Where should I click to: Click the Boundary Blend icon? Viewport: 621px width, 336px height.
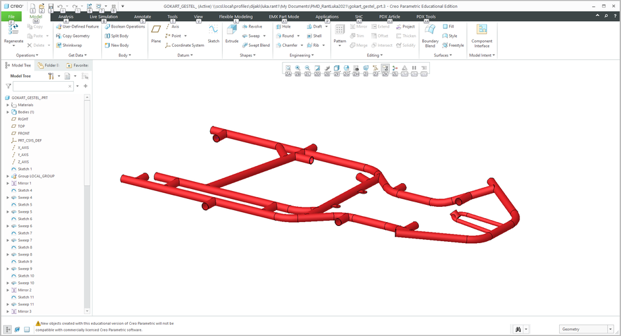430,33
